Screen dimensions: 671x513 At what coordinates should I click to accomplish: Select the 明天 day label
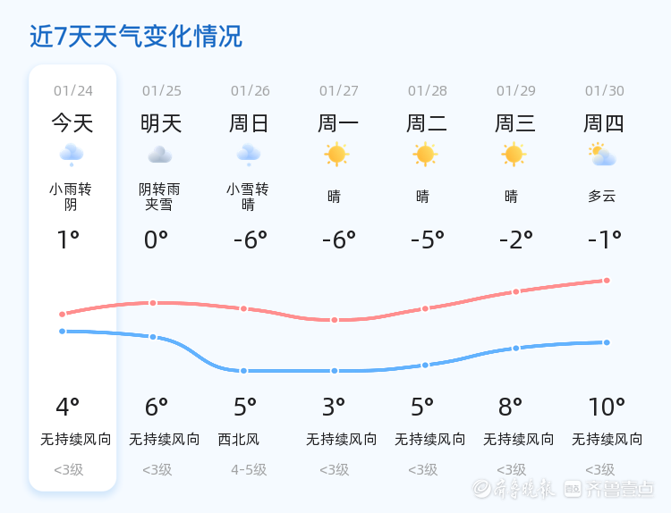pyautogui.click(x=161, y=123)
